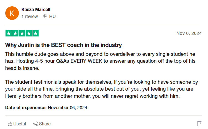Click the first green rating star
The height and width of the screenshot is (129, 208).
pyautogui.click(x=9, y=33)
